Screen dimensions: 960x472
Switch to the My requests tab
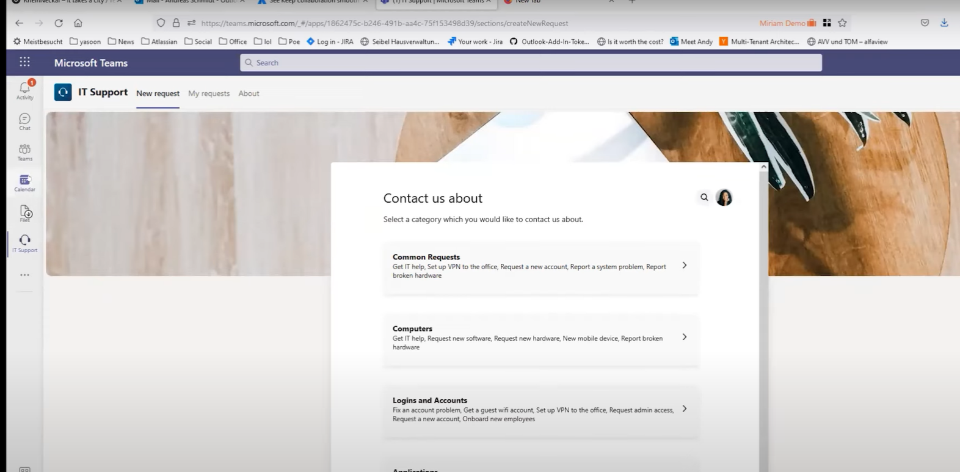tap(209, 93)
